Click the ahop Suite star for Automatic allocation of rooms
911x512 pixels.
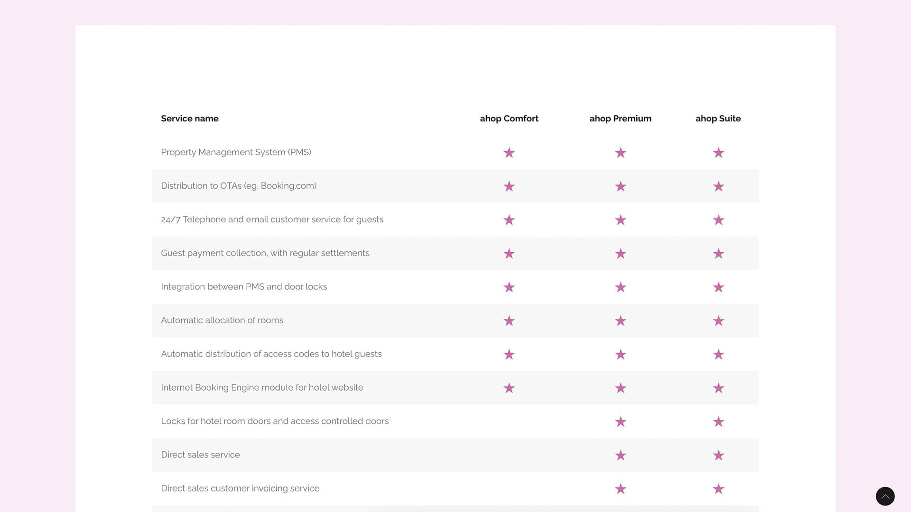point(718,321)
